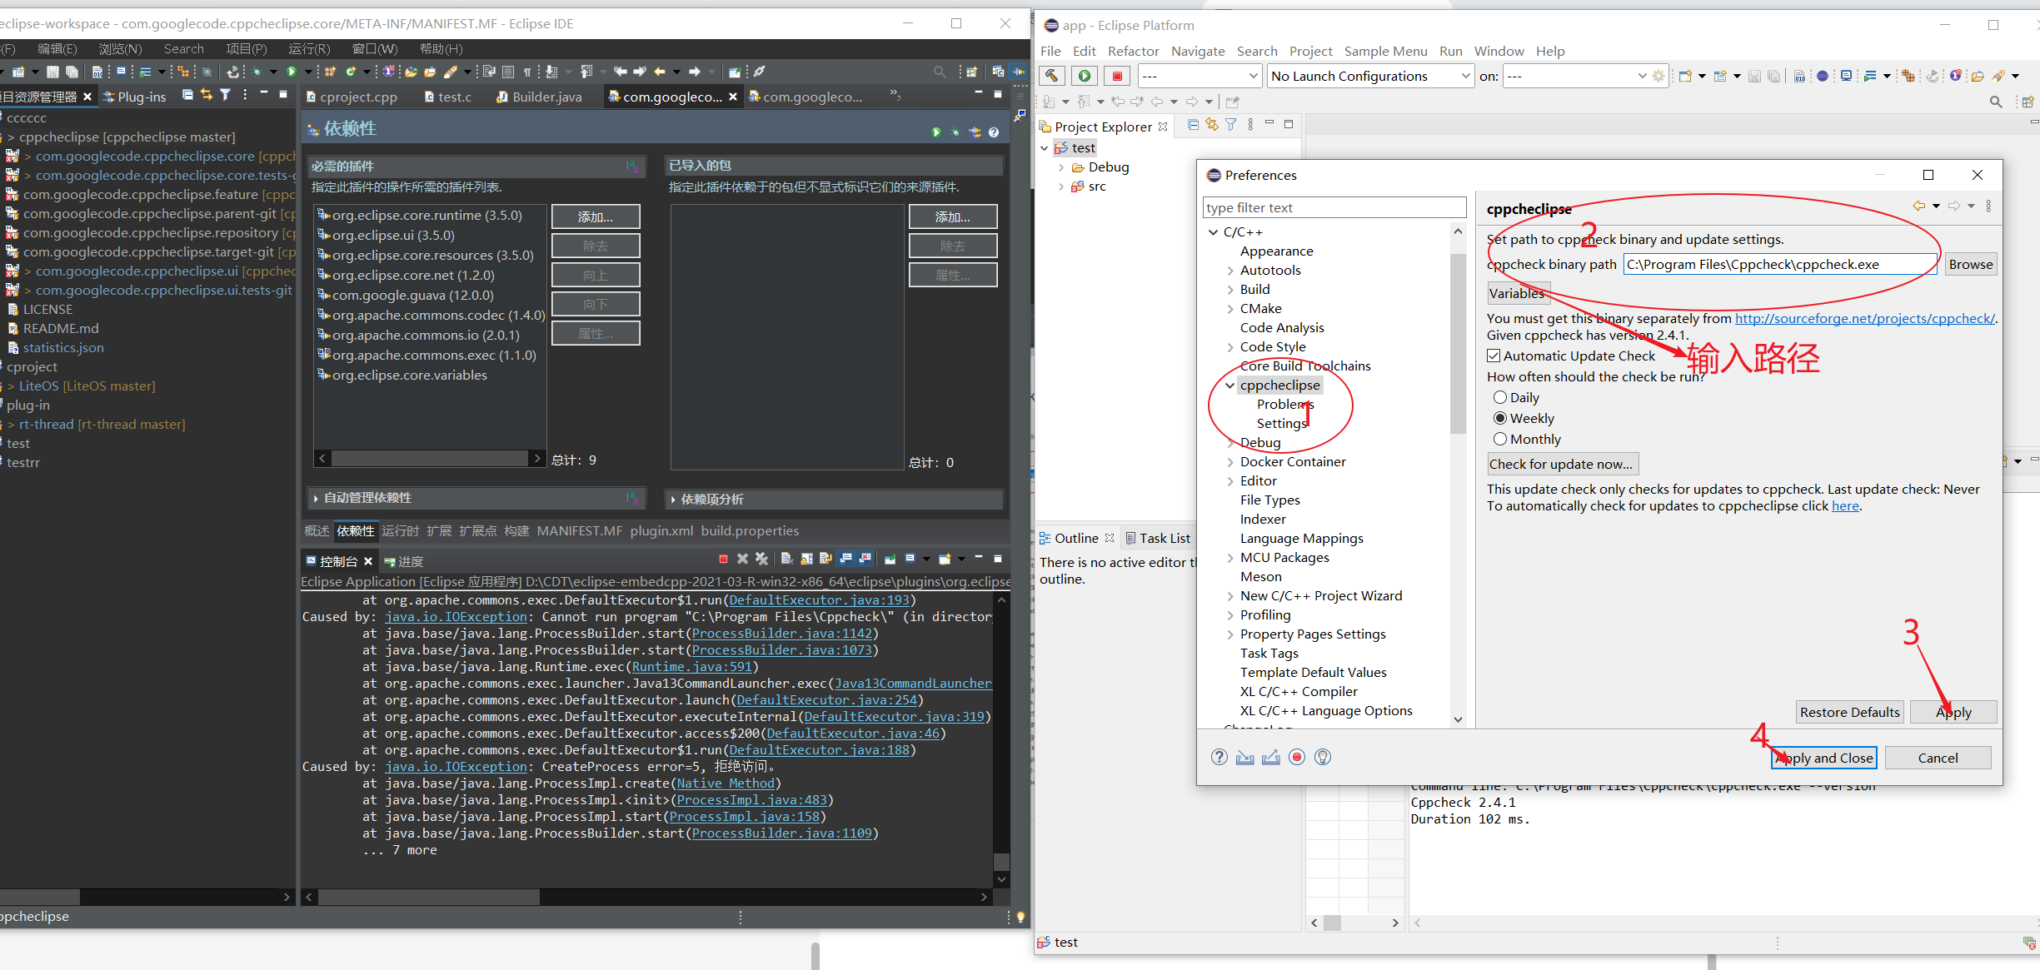The width and height of the screenshot is (2040, 970).
Task: Click the Build hammer icon
Action: (1052, 76)
